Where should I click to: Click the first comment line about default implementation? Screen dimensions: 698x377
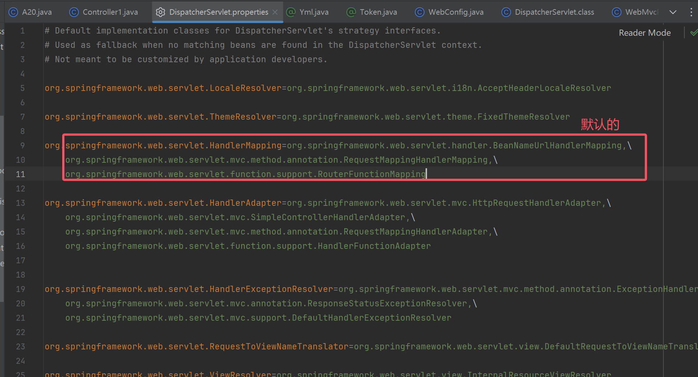click(243, 31)
